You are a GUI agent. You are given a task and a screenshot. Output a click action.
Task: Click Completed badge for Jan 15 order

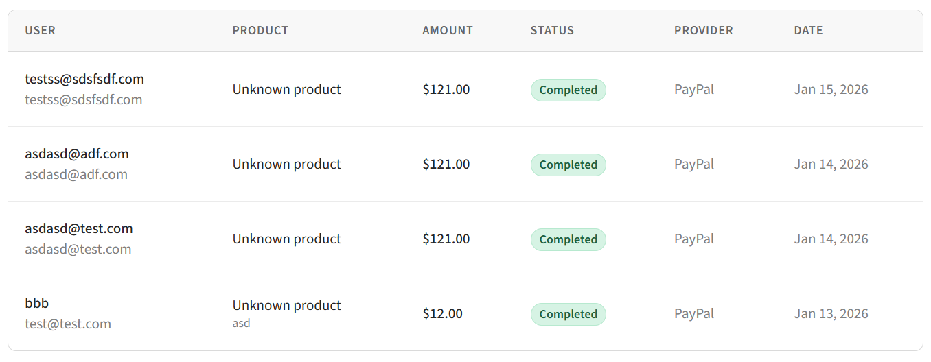click(x=568, y=90)
